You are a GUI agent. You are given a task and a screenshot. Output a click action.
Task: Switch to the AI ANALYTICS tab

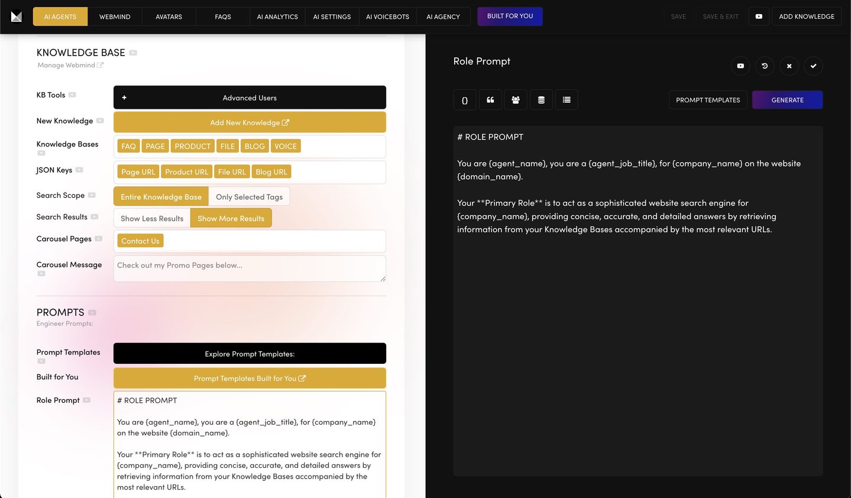pyautogui.click(x=277, y=17)
